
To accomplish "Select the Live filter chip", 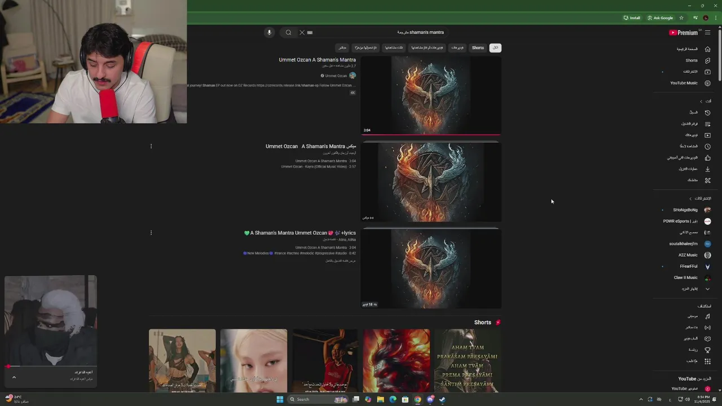I will (342, 47).
